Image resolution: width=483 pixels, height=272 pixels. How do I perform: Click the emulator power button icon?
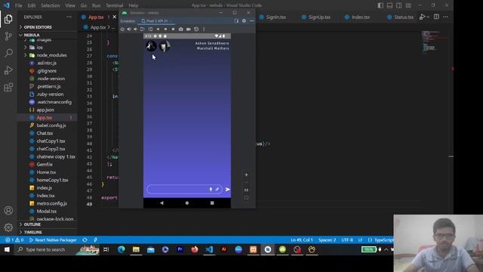click(122, 29)
